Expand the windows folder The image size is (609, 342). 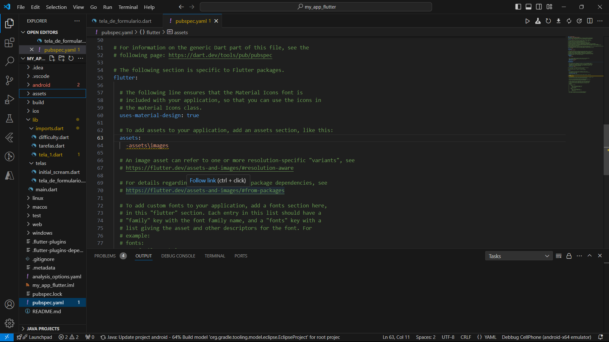[53, 233]
